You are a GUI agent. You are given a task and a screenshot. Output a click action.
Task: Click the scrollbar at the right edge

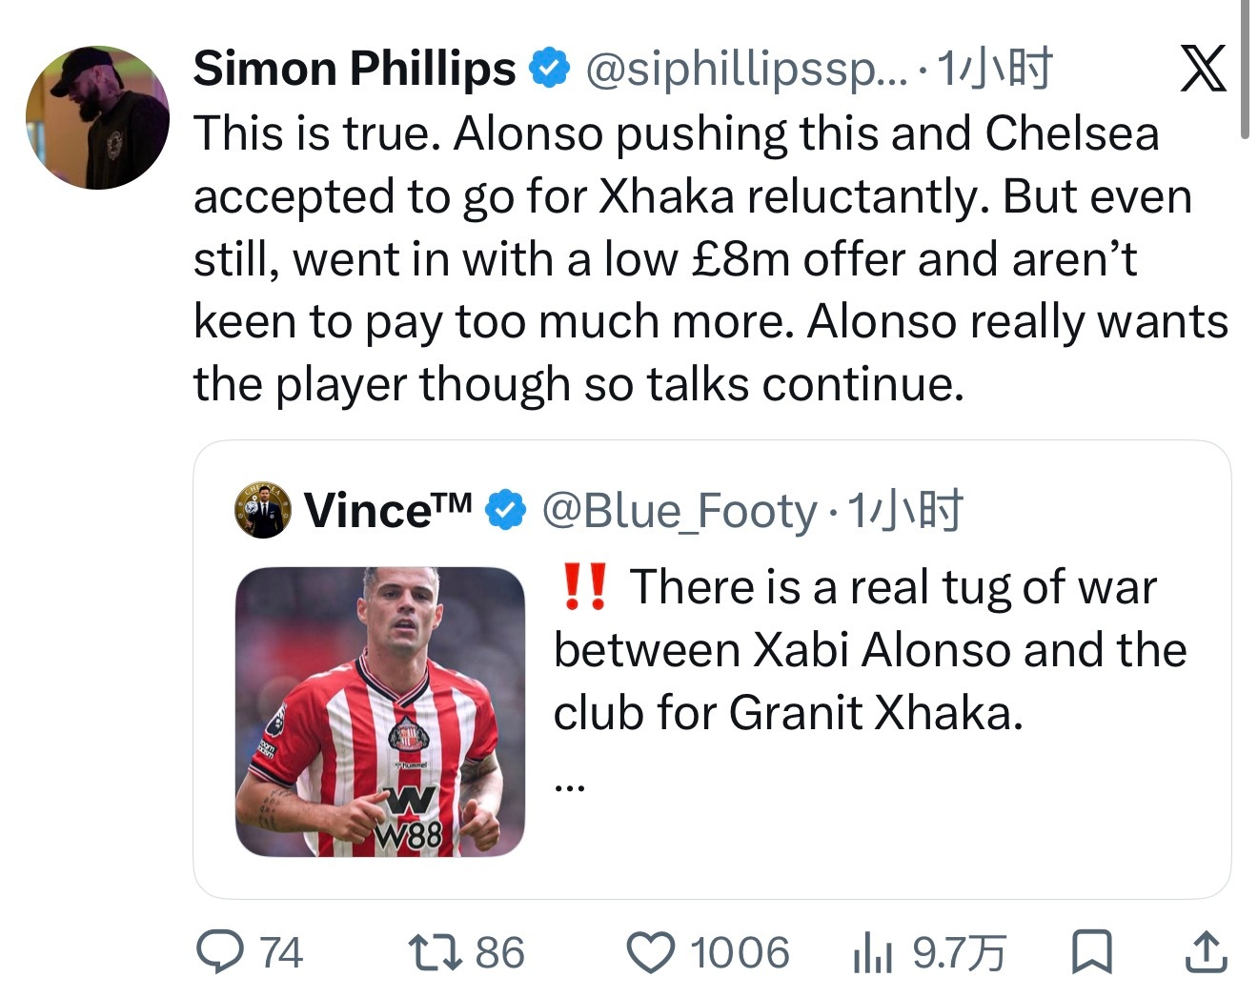click(x=1245, y=69)
